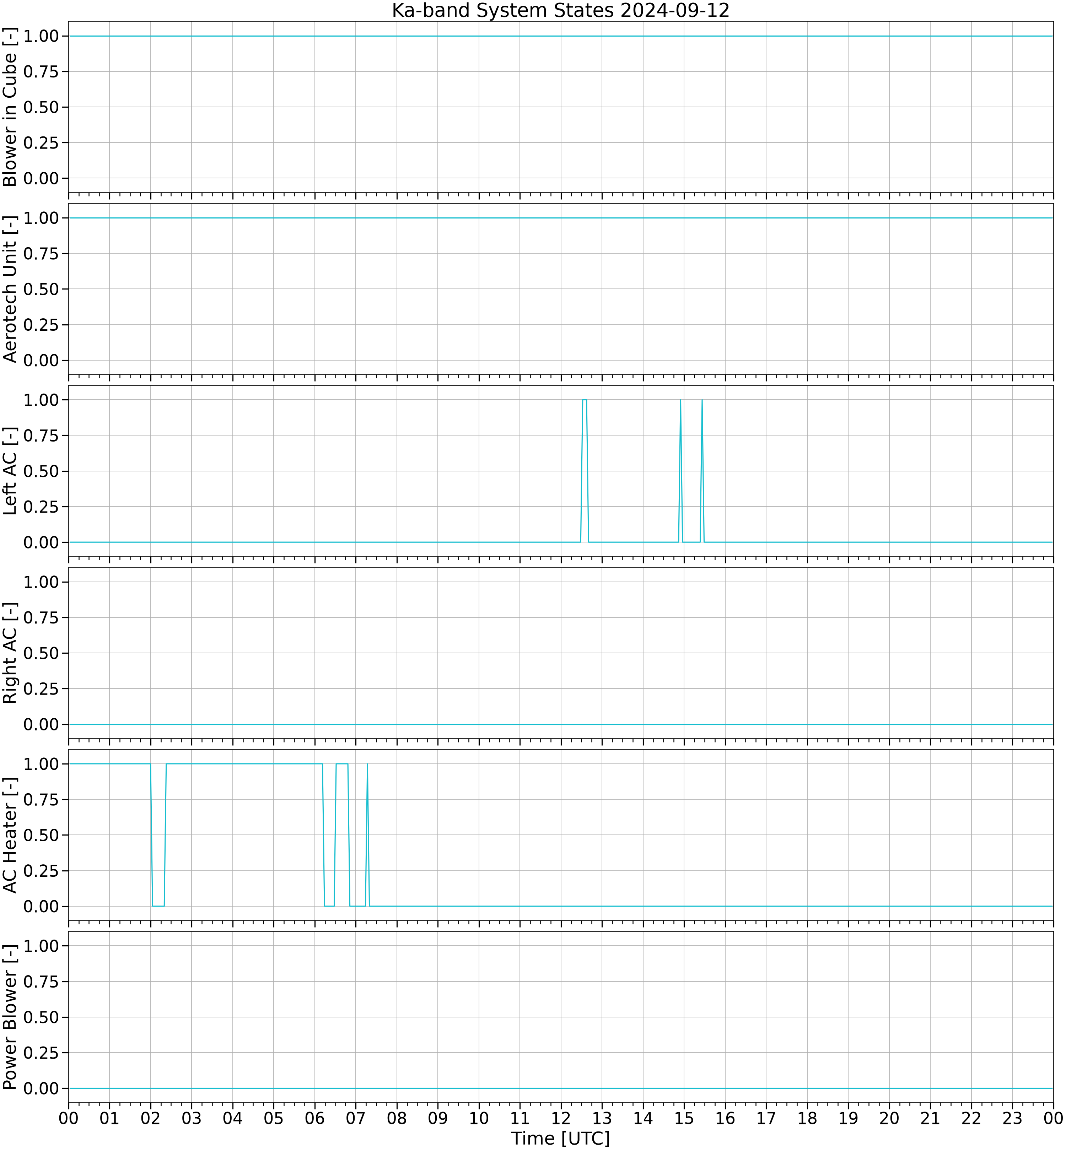Viewport: 1066px width, 1151px height.
Task: Click the Power Blower axis label
Action: pos(10,1017)
